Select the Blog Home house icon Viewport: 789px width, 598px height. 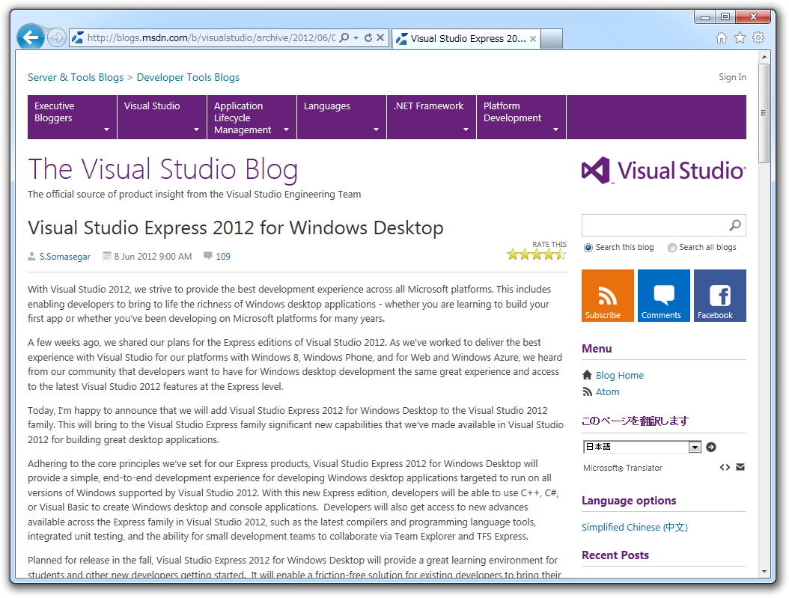tap(588, 375)
